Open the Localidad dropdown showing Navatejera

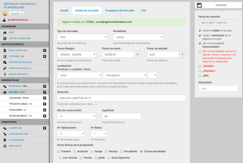pyautogui.click(x=125, y=75)
